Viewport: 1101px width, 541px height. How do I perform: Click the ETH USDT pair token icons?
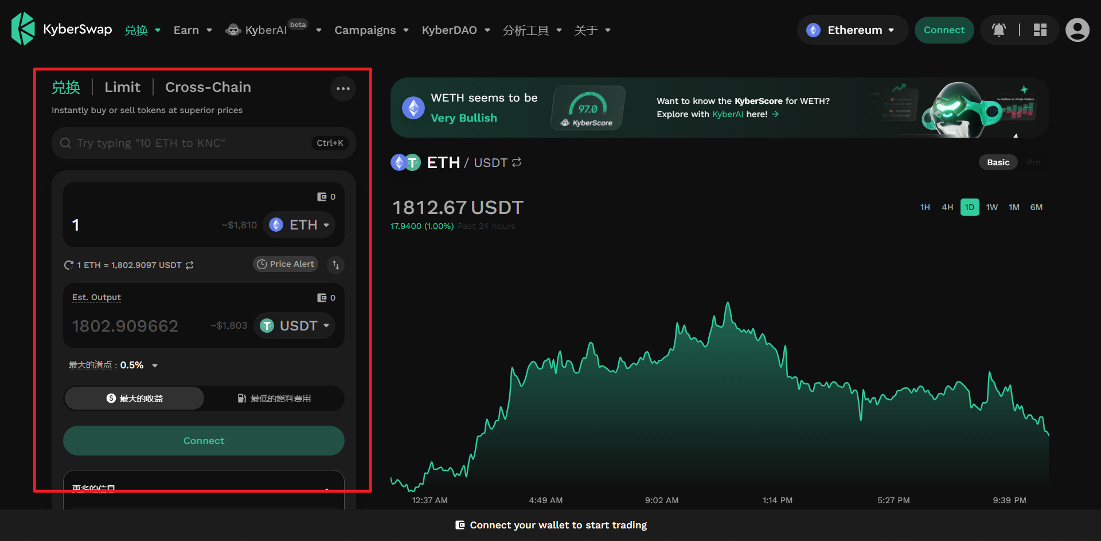click(x=405, y=162)
